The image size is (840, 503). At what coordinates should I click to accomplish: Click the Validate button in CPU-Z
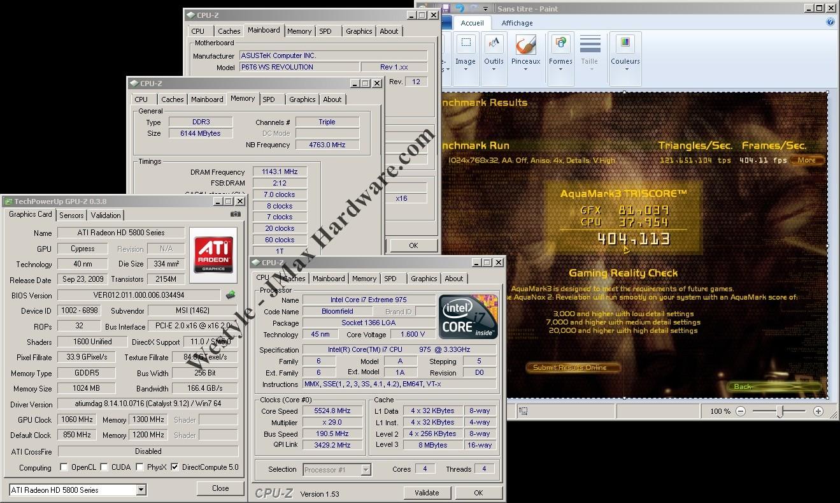[x=427, y=493]
